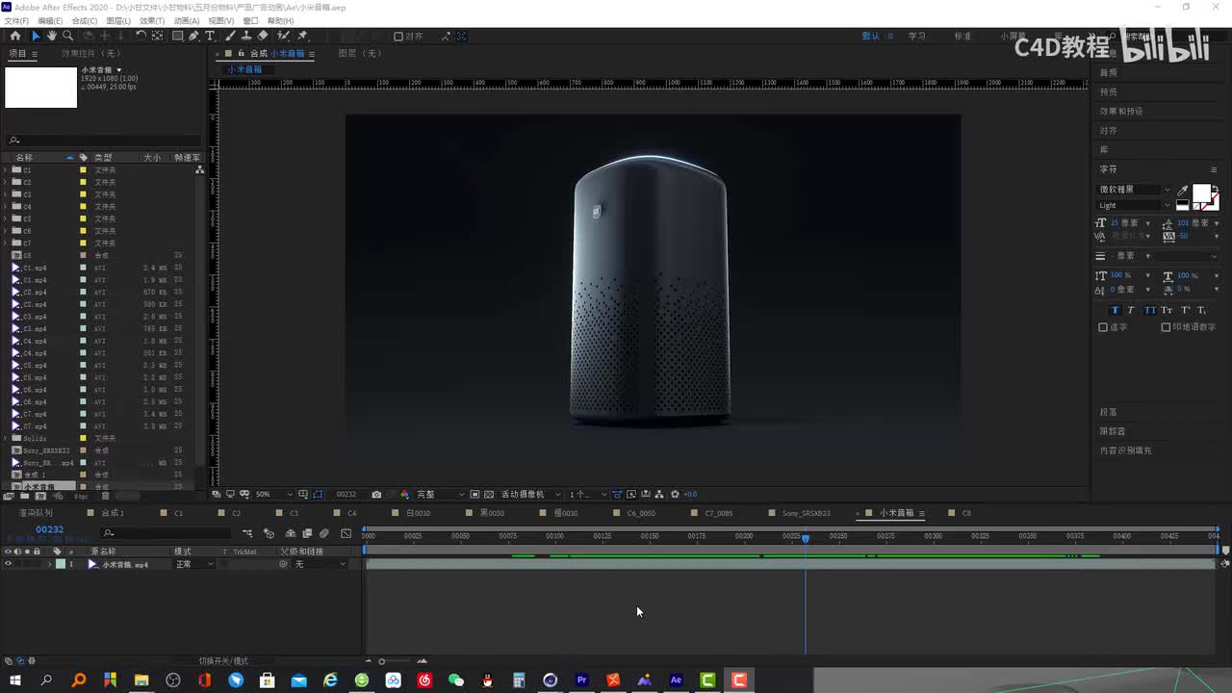Expand the C1 folder in the project panel
This screenshot has height=693, width=1232.
coord(6,170)
